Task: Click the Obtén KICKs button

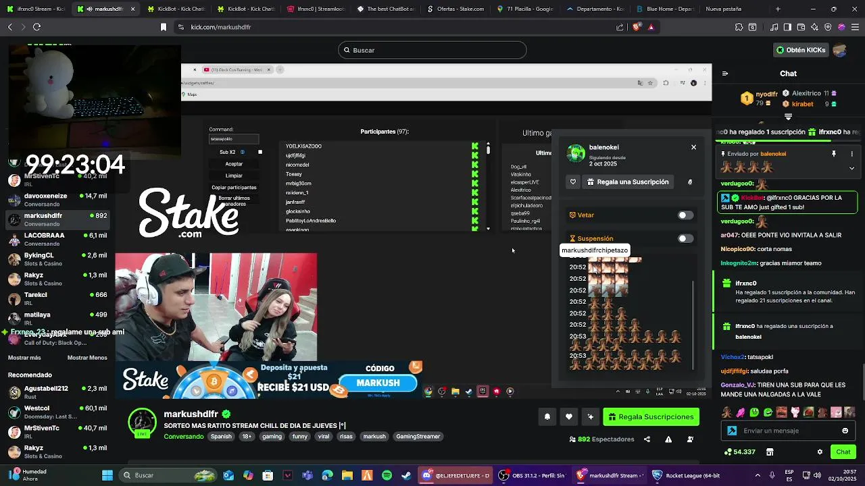Action: point(801,50)
